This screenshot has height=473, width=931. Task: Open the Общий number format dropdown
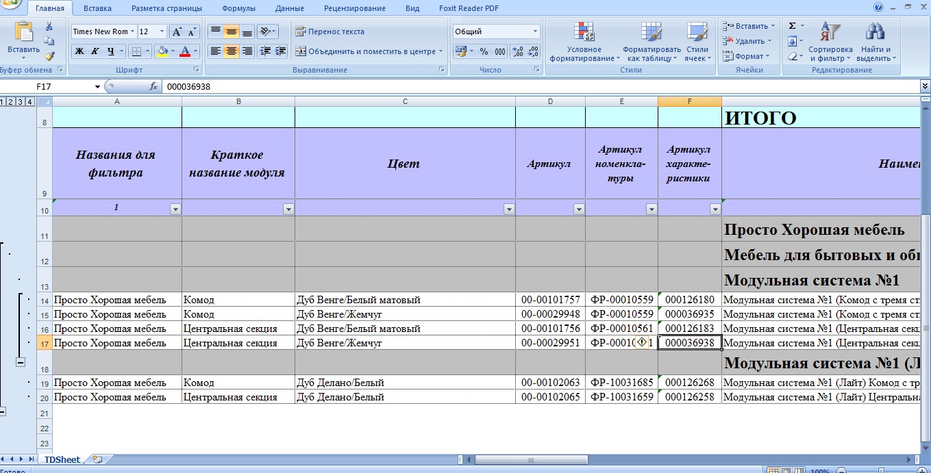coord(535,31)
